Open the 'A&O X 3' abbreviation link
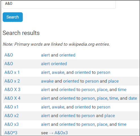140x136 pixels. pyautogui.click(x=12, y=89)
